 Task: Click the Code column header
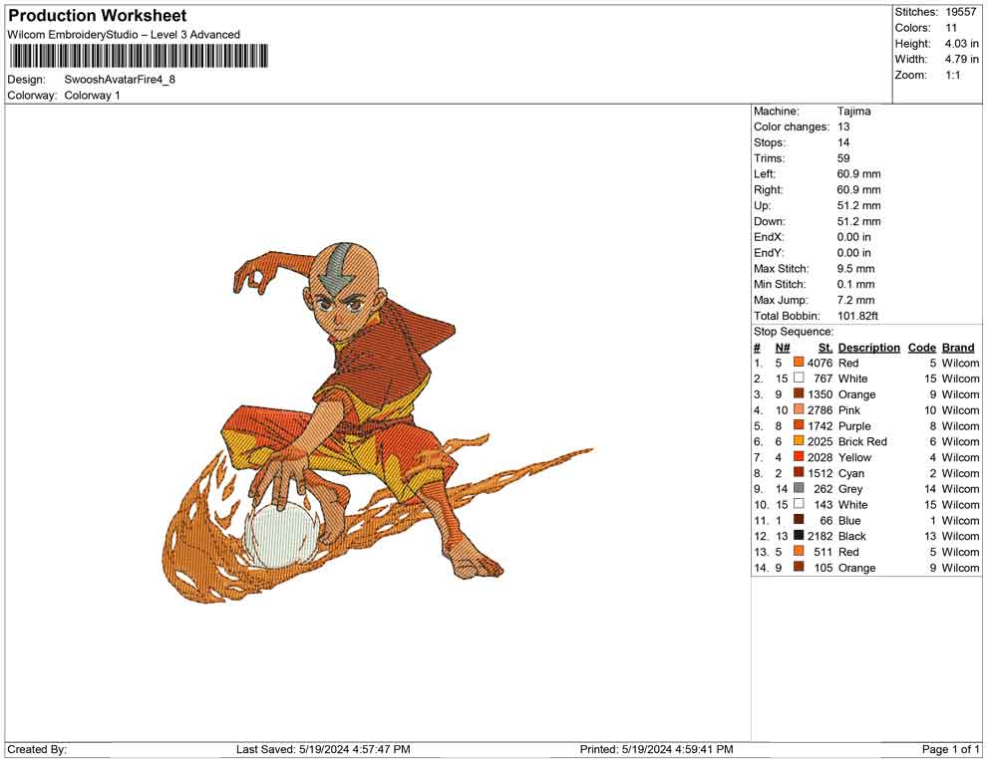tap(921, 348)
